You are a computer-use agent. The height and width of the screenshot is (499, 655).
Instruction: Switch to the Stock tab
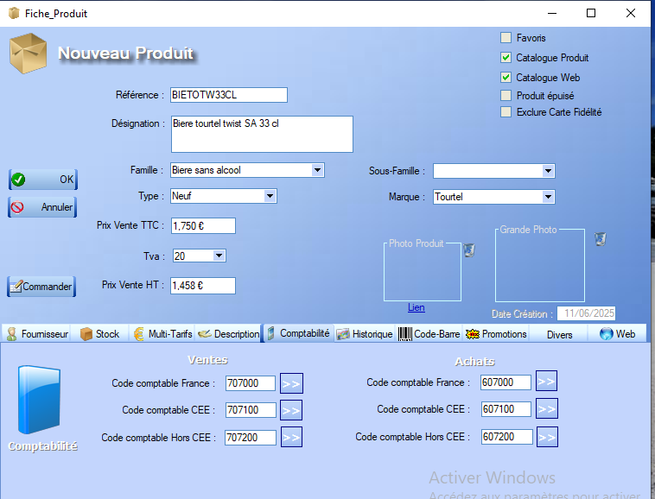click(99, 334)
